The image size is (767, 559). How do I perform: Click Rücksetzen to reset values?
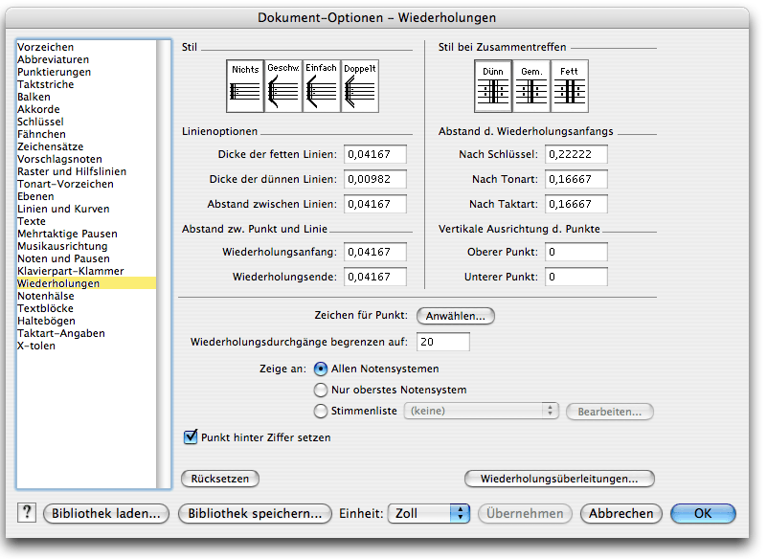coord(220,479)
